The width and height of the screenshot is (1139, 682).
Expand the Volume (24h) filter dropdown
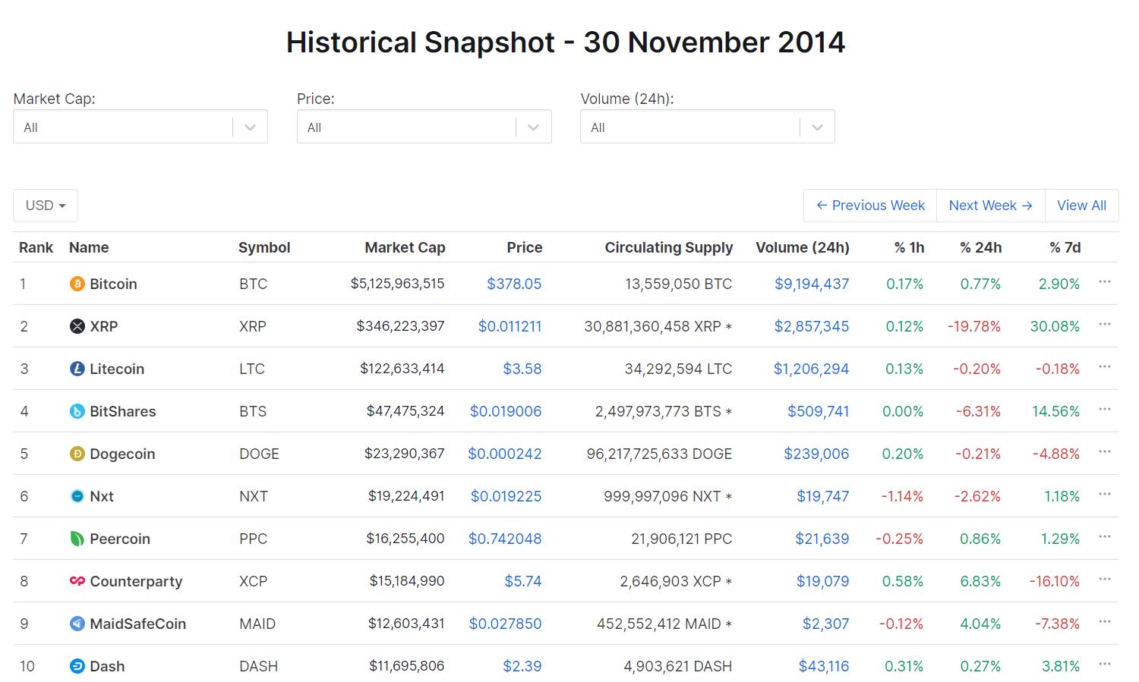(708, 127)
